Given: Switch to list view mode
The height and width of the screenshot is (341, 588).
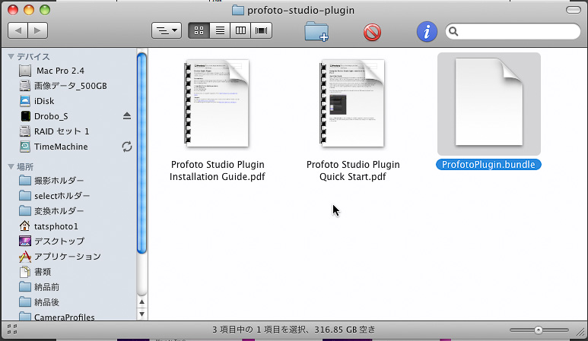Looking at the screenshot, I should coord(220,31).
